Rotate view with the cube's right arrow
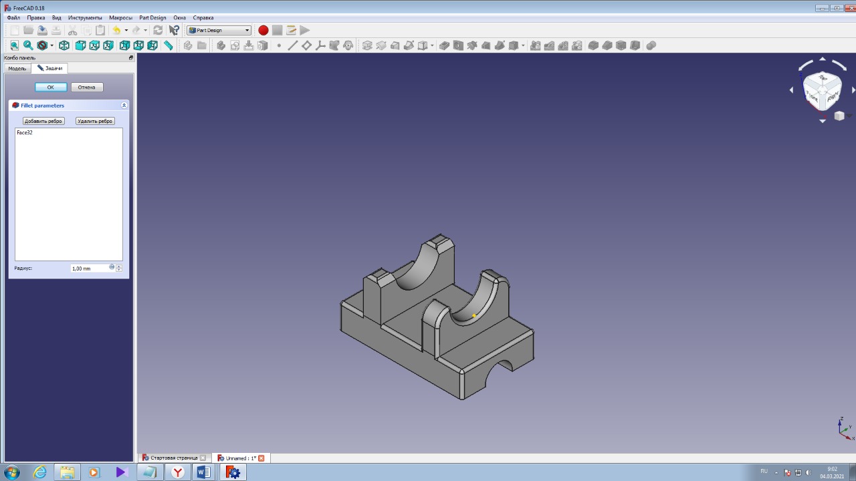856x481 pixels. coord(853,90)
